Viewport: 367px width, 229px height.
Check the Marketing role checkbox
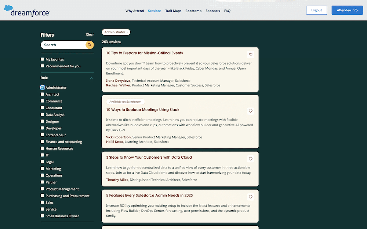pos(42,169)
